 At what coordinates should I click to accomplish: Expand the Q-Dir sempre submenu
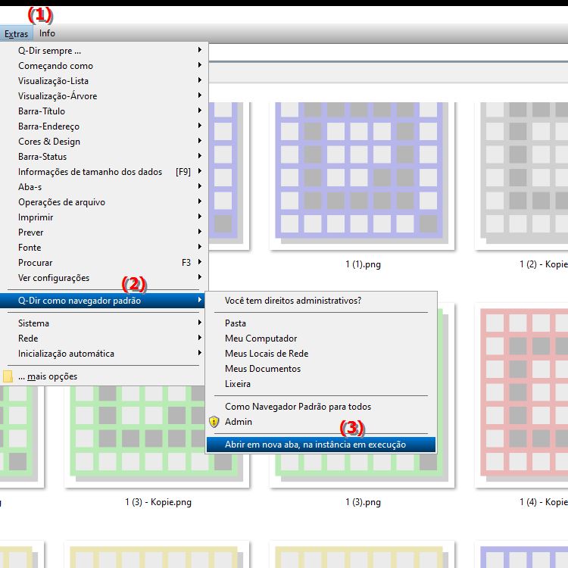click(104, 51)
